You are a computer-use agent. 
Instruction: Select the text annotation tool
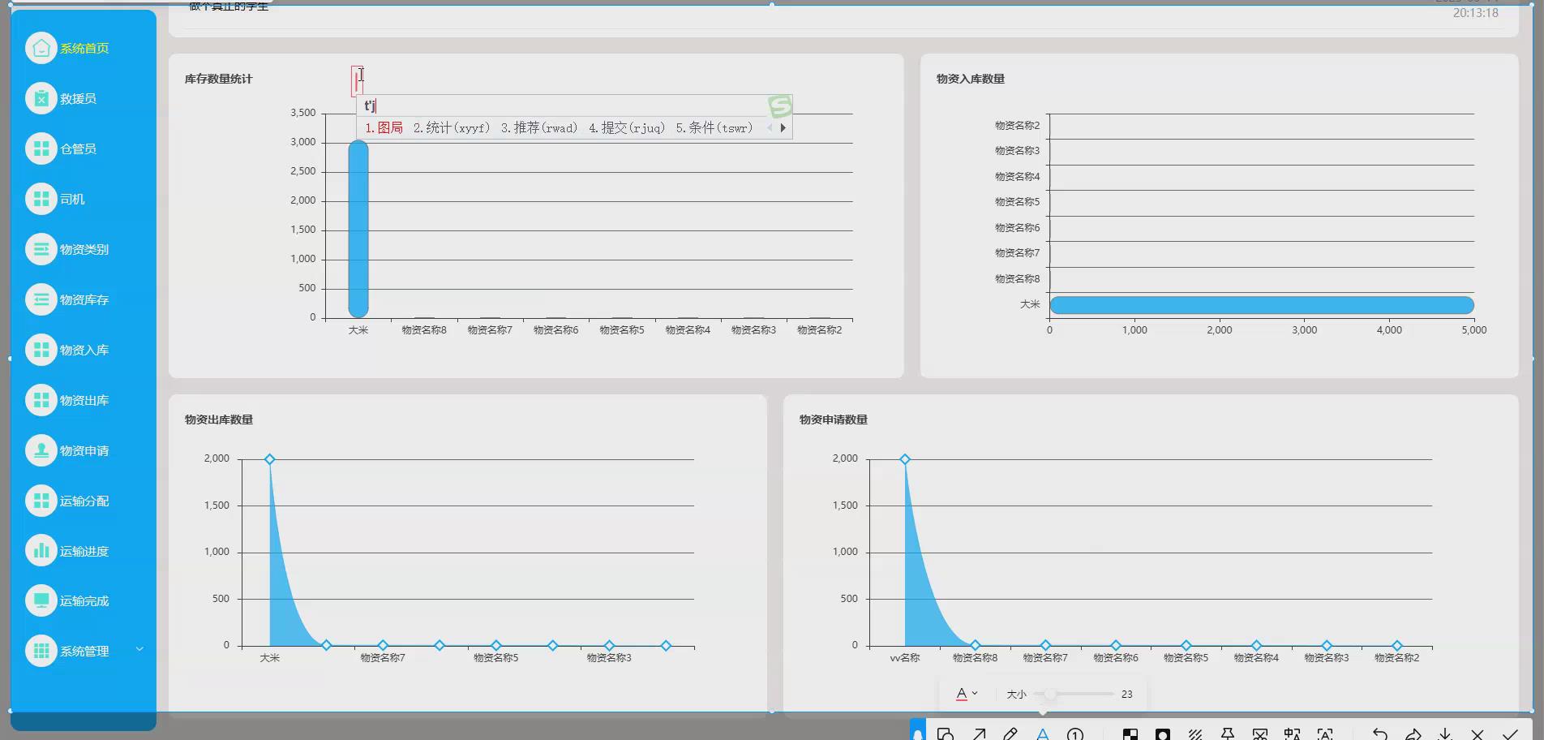click(1043, 734)
